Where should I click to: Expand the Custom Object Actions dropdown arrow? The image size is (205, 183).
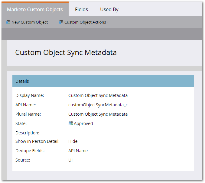(x=108, y=22)
